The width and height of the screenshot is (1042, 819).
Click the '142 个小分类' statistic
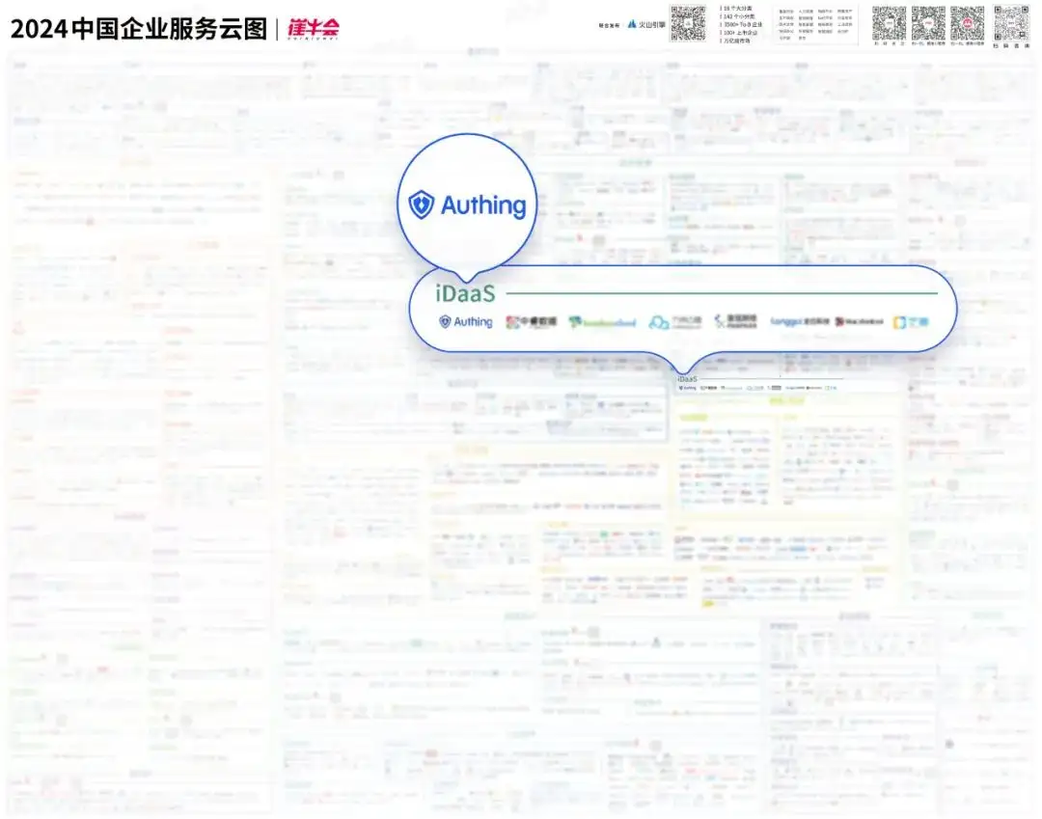(738, 16)
